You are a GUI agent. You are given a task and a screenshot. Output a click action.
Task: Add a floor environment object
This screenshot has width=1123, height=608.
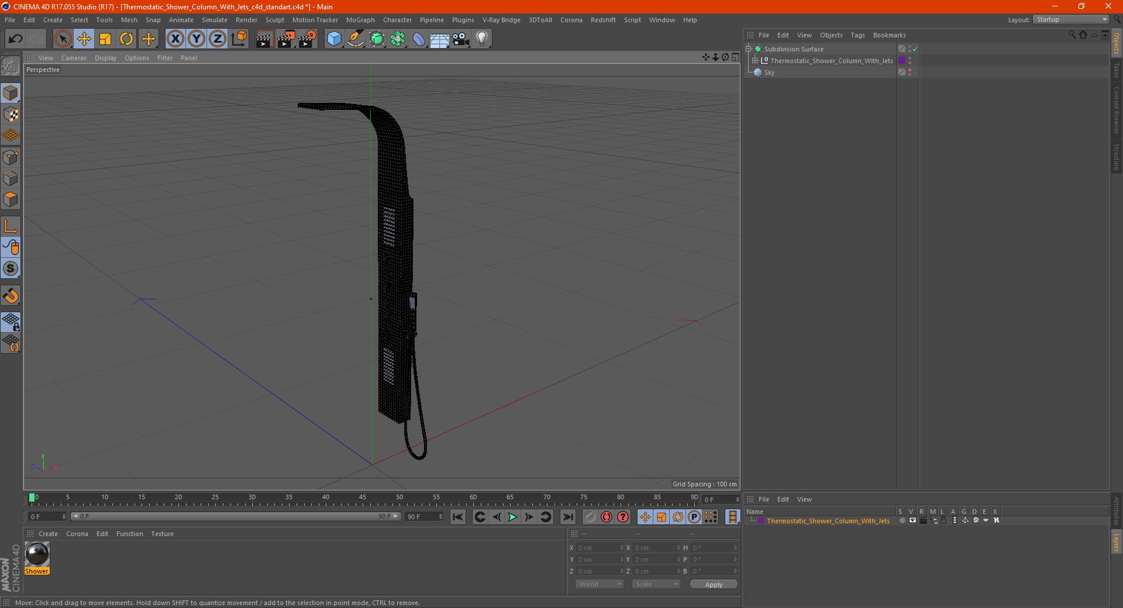[x=440, y=39]
